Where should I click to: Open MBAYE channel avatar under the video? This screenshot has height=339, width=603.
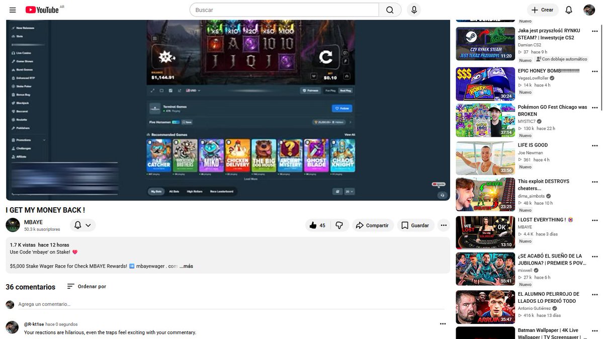tap(13, 225)
